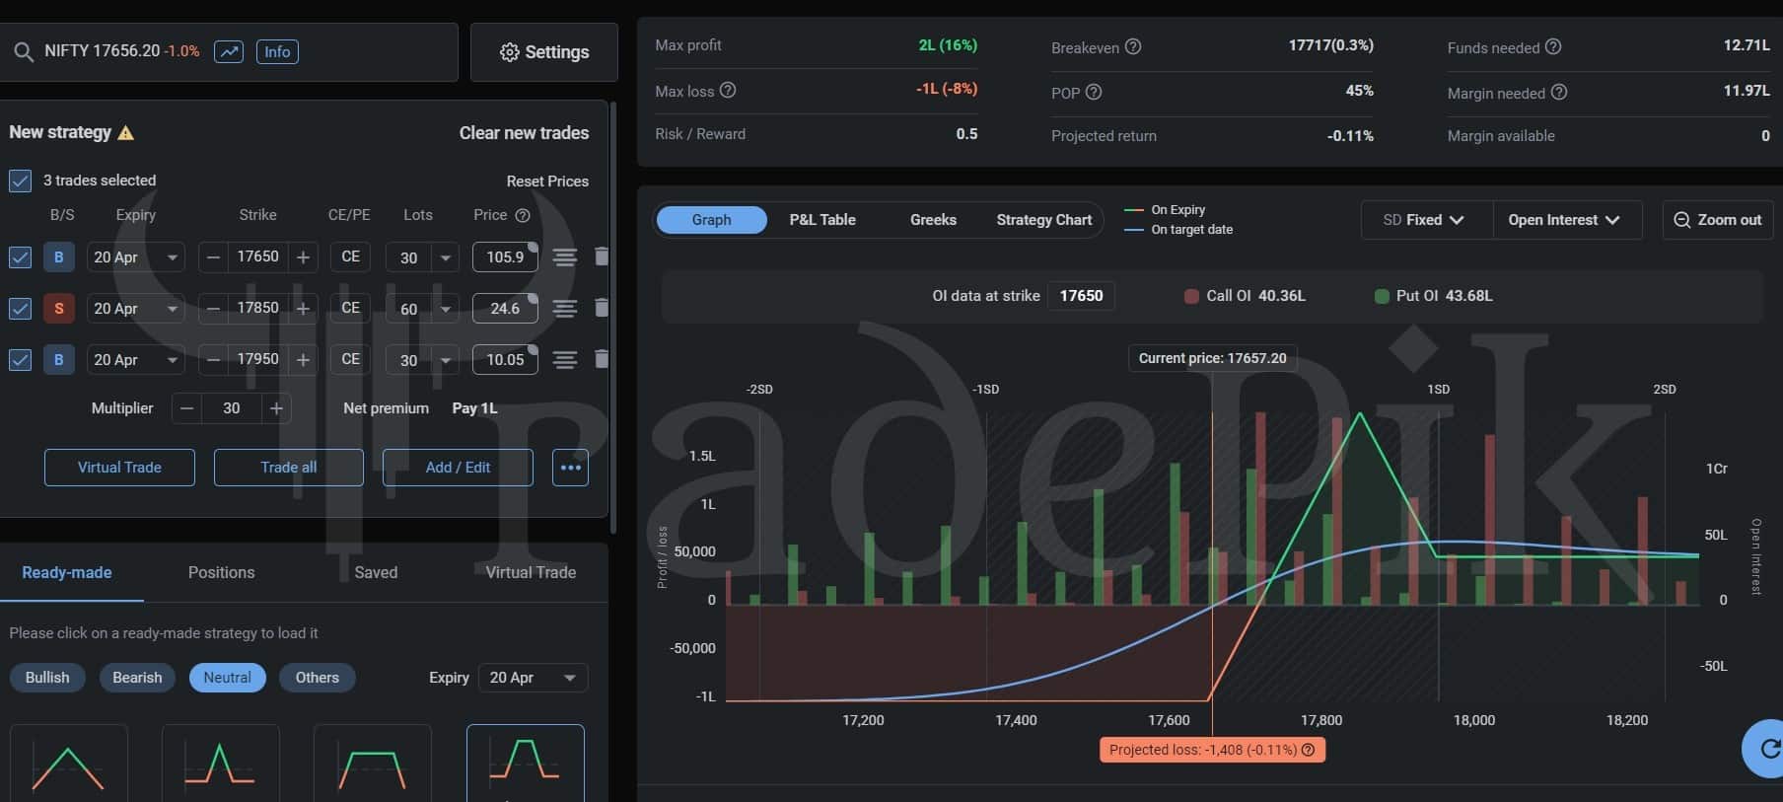This screenshot has height=802, width=1783.
Task: Click Clear new trades
Action: 524,133
